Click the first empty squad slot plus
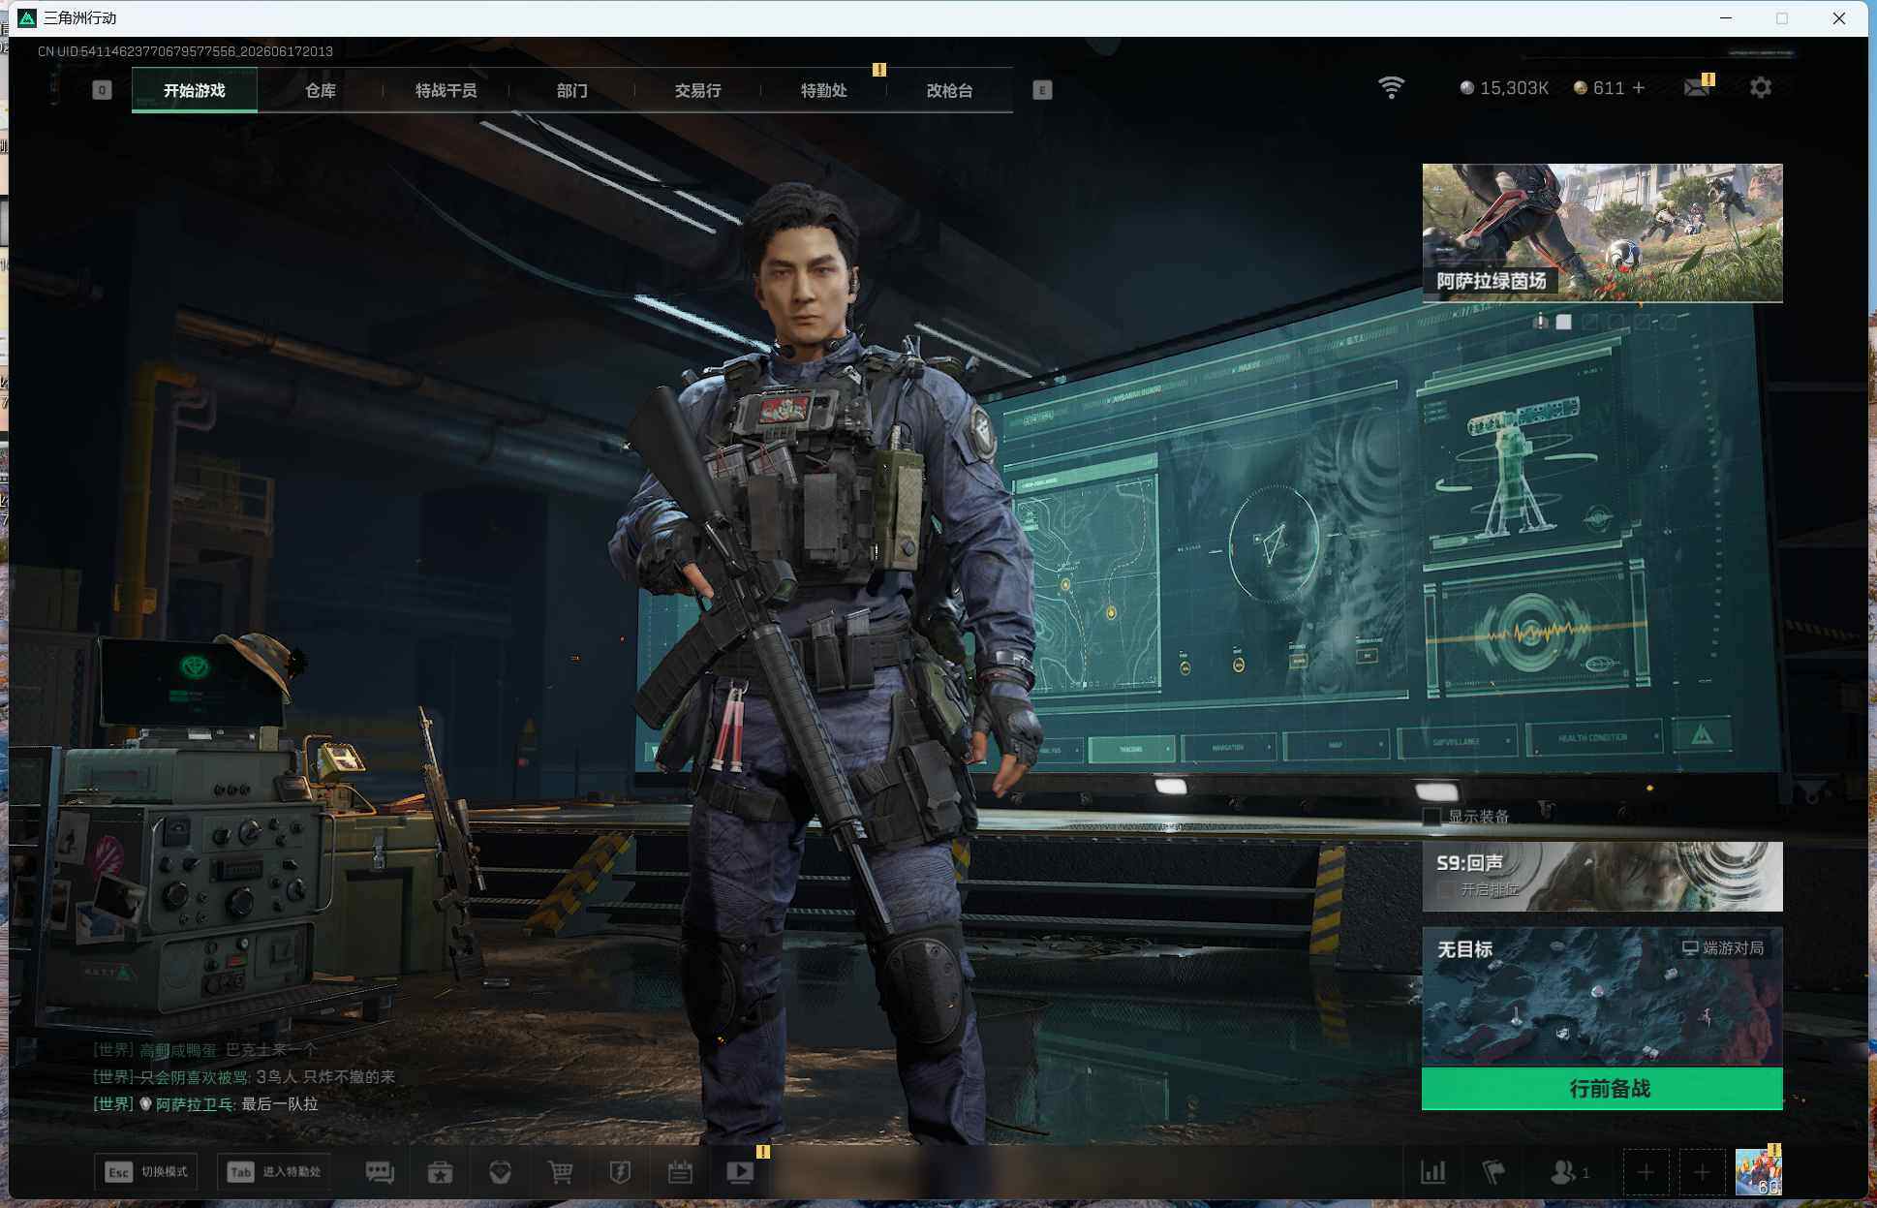Viewport: 1877px width, 1208px height. (1646, 1172)
